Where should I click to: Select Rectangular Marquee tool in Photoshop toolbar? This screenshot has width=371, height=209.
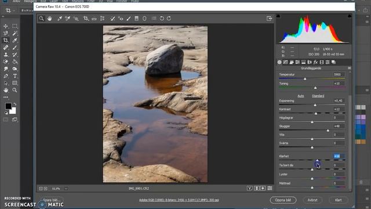[x=15, y=26]
